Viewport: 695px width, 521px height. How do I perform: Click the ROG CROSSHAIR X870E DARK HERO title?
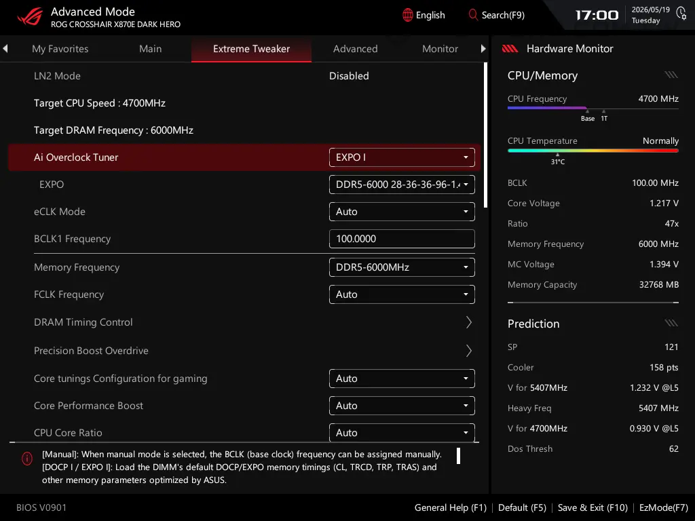(115, 24)
